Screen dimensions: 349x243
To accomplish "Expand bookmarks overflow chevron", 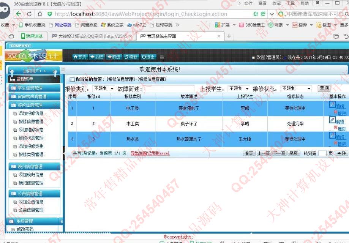I will pyautogui.click(x=177, y=25).
